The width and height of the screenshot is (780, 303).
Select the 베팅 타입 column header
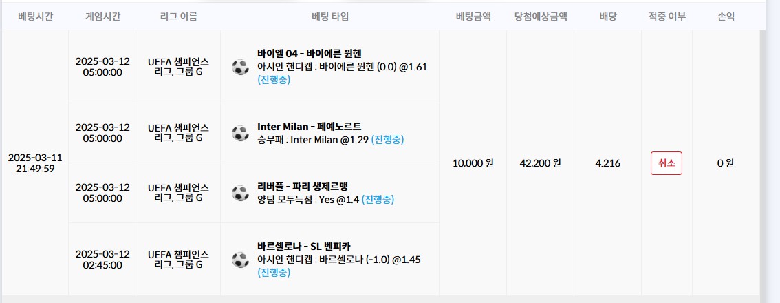[329, 16]
